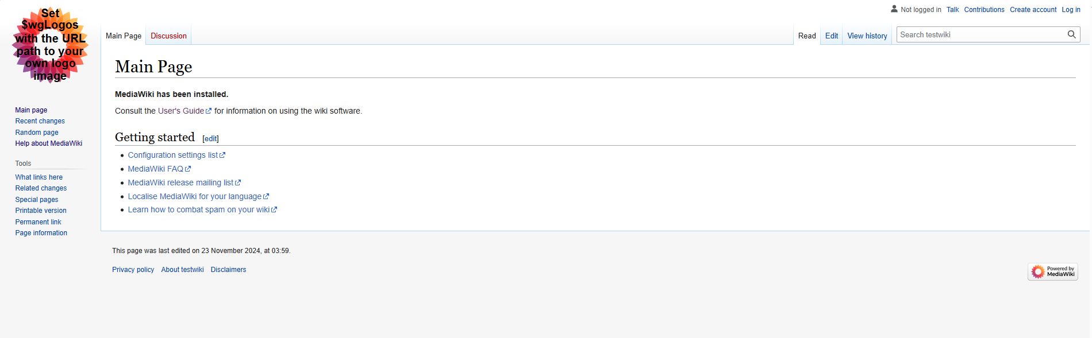Click the Read tab

click(807, 36)
